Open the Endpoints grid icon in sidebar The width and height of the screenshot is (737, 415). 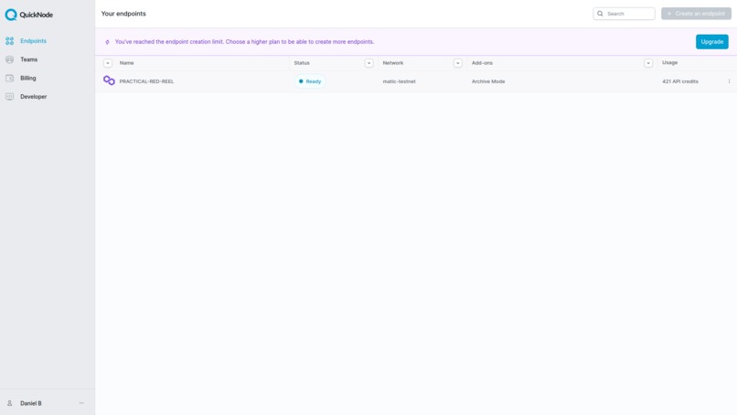click(x=9, y=41)
